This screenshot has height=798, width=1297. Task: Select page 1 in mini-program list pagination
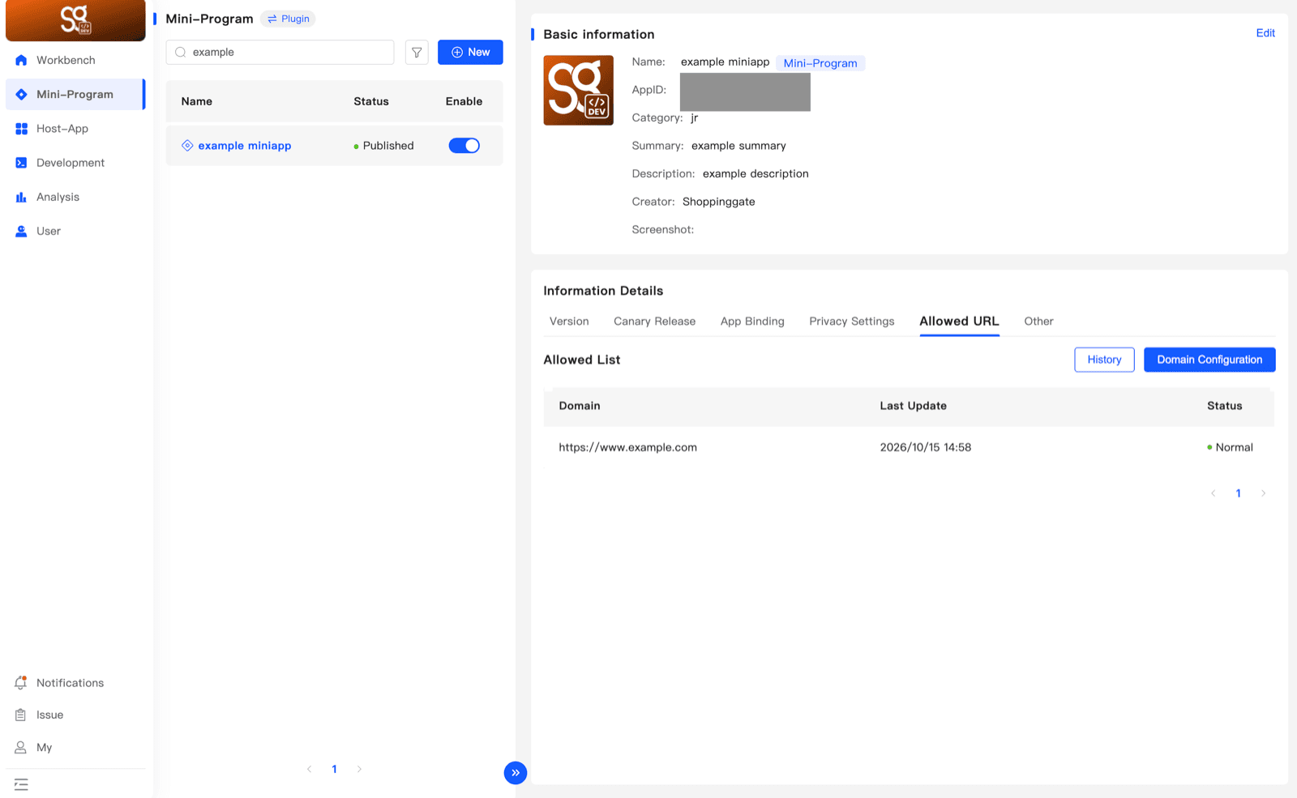pos(334,770)
